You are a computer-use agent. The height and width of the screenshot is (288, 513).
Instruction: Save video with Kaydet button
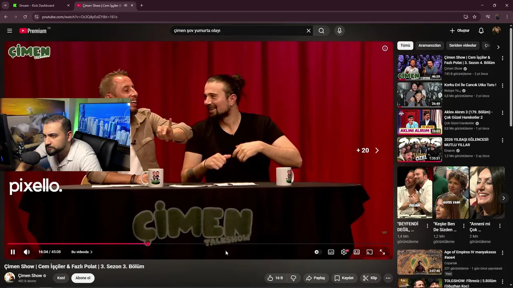point(344,278)
